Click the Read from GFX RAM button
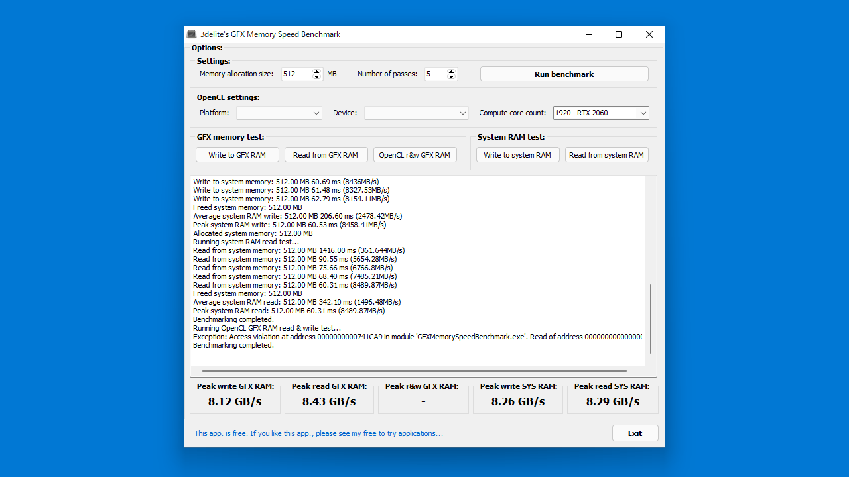Viewport: 849px width, 477px height. tap(326, 155)
